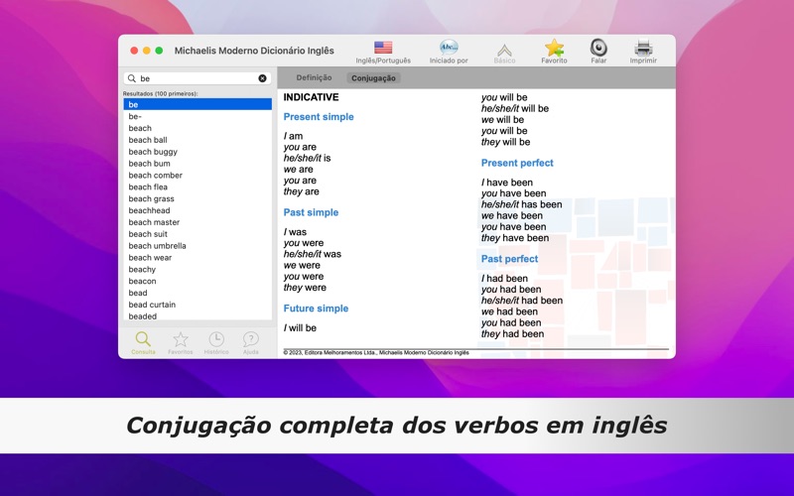Screen dimensions: 794x496
Task: Click the magnifier icon in search box
Action: pyautogui.click(x=132, y=78)
